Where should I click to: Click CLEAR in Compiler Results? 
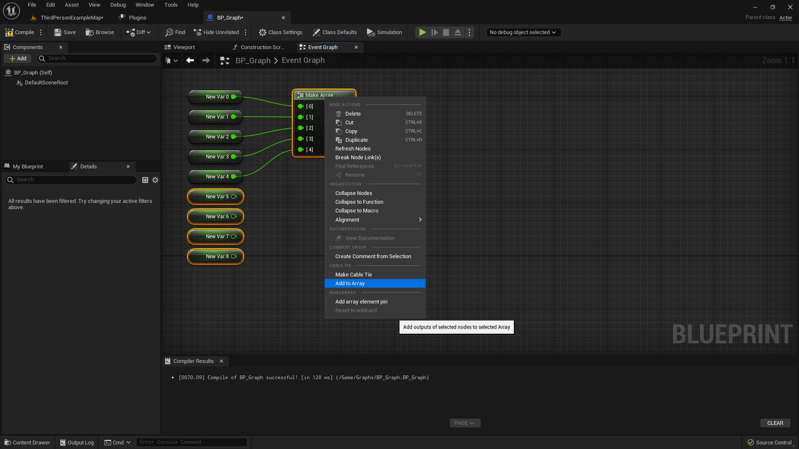click(775, 423)
